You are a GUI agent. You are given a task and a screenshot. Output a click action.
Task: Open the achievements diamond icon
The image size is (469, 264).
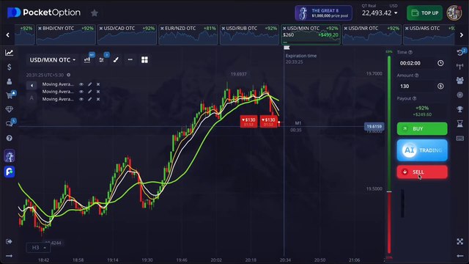(x=9, y=109)
